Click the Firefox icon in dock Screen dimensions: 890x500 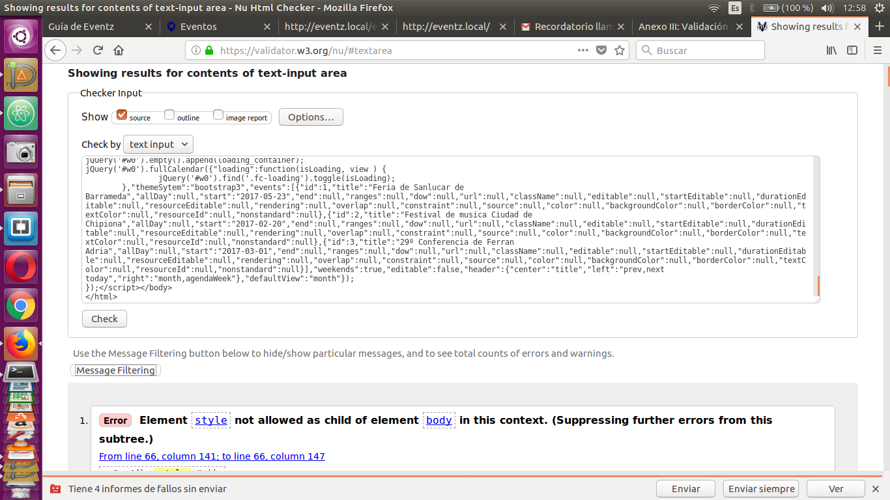(x=22, y=343)
